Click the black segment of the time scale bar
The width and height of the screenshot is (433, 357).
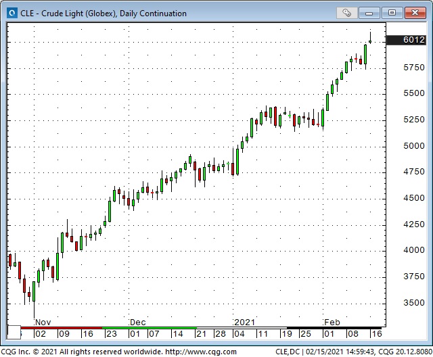point(334,328)
